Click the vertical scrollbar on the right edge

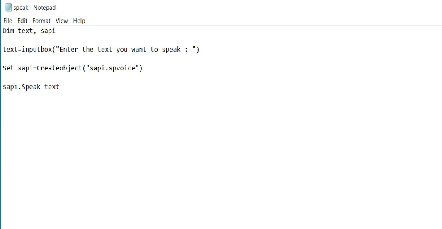click(x=440, y=124)
